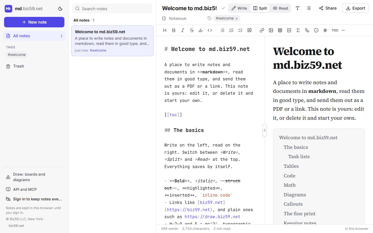Insert a callout with info icon

click(316, 30)
